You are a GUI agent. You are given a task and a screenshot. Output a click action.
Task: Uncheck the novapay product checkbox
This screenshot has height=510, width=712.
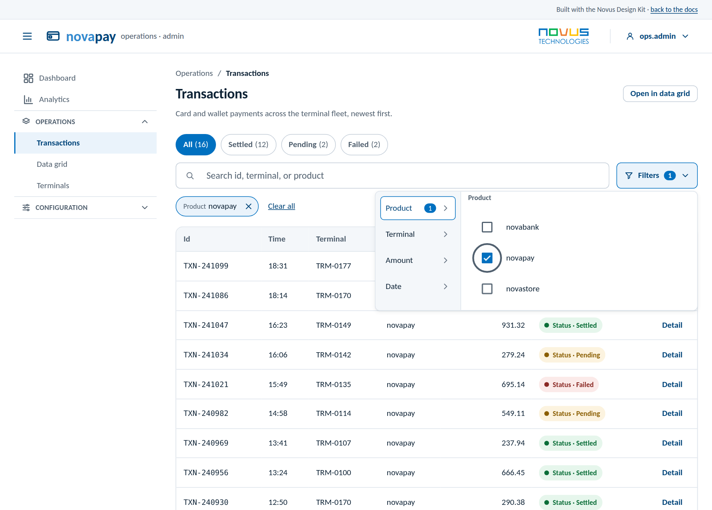[x=487, y=258]
